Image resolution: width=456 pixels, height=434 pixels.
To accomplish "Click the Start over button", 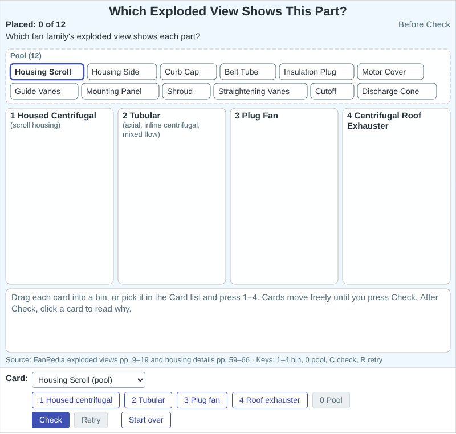I will [146, 420].
